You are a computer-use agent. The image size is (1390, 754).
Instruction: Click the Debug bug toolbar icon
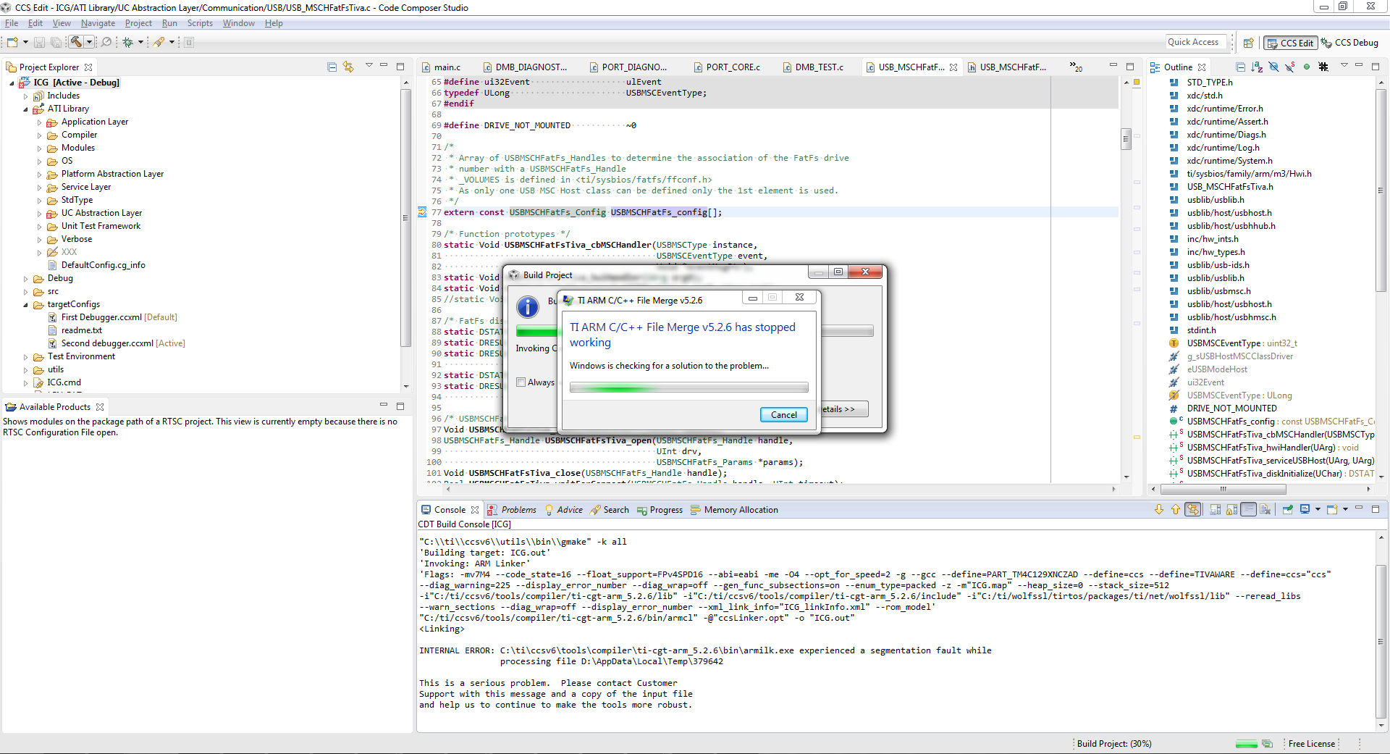pyautogui.click(x=127, y=42)
